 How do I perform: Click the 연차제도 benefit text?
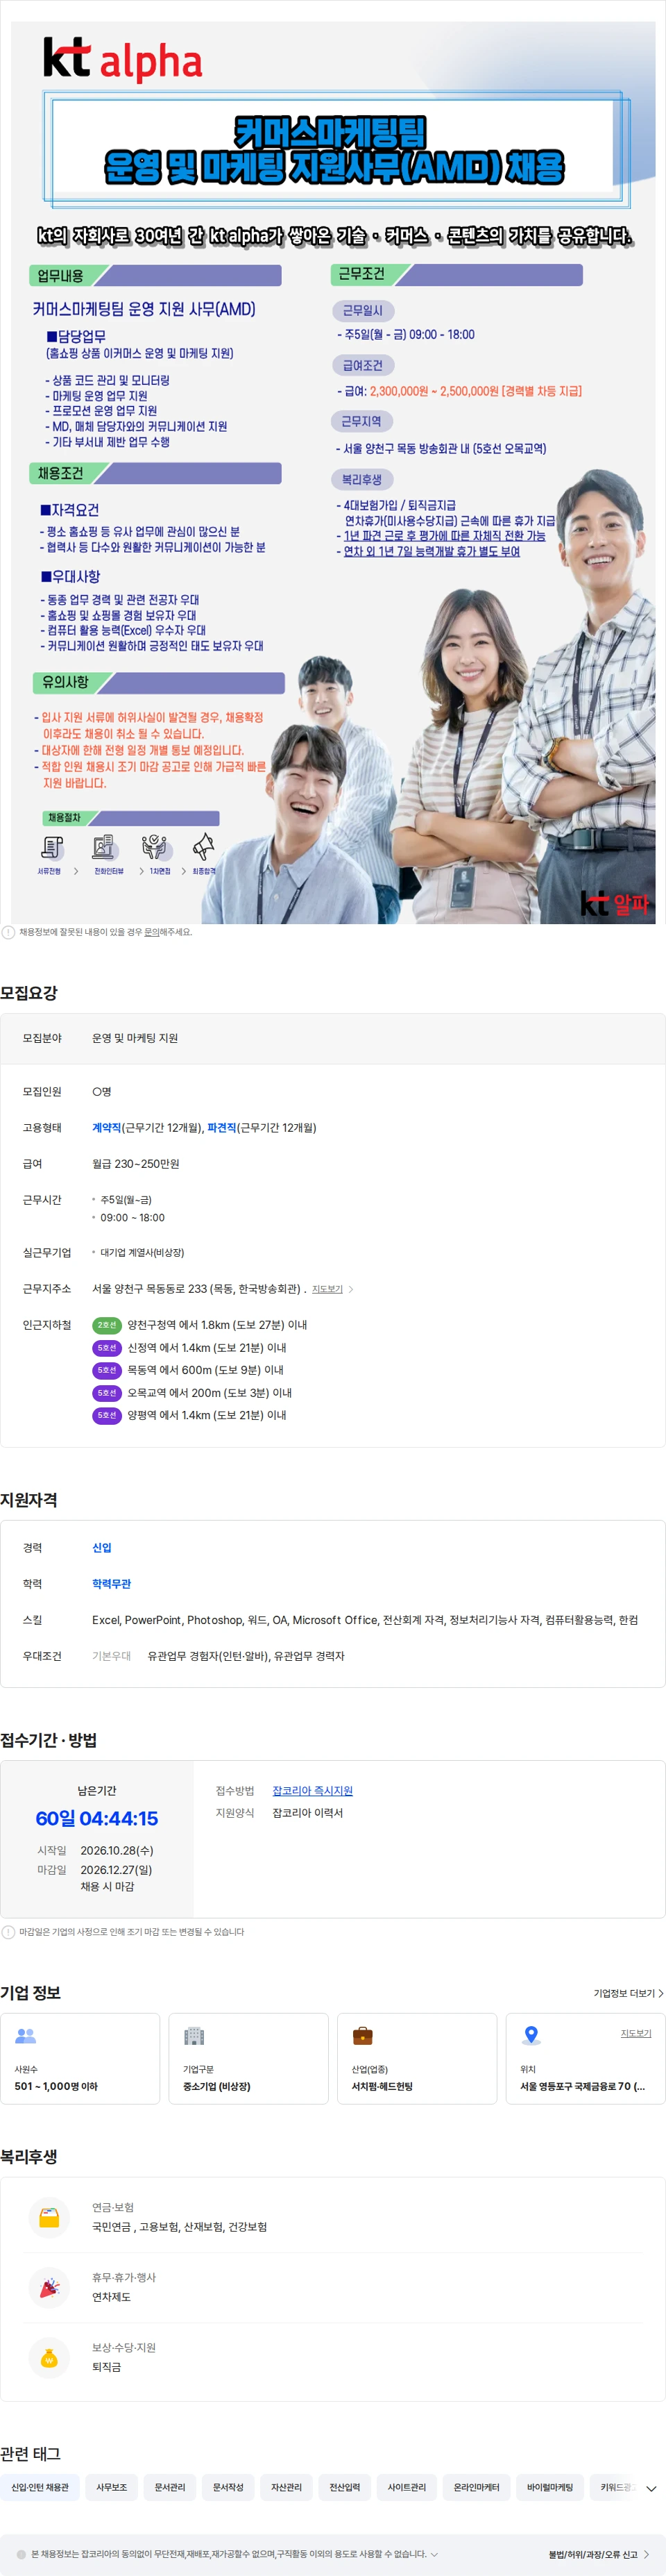pyautogui.click(x=112, y=2297)
